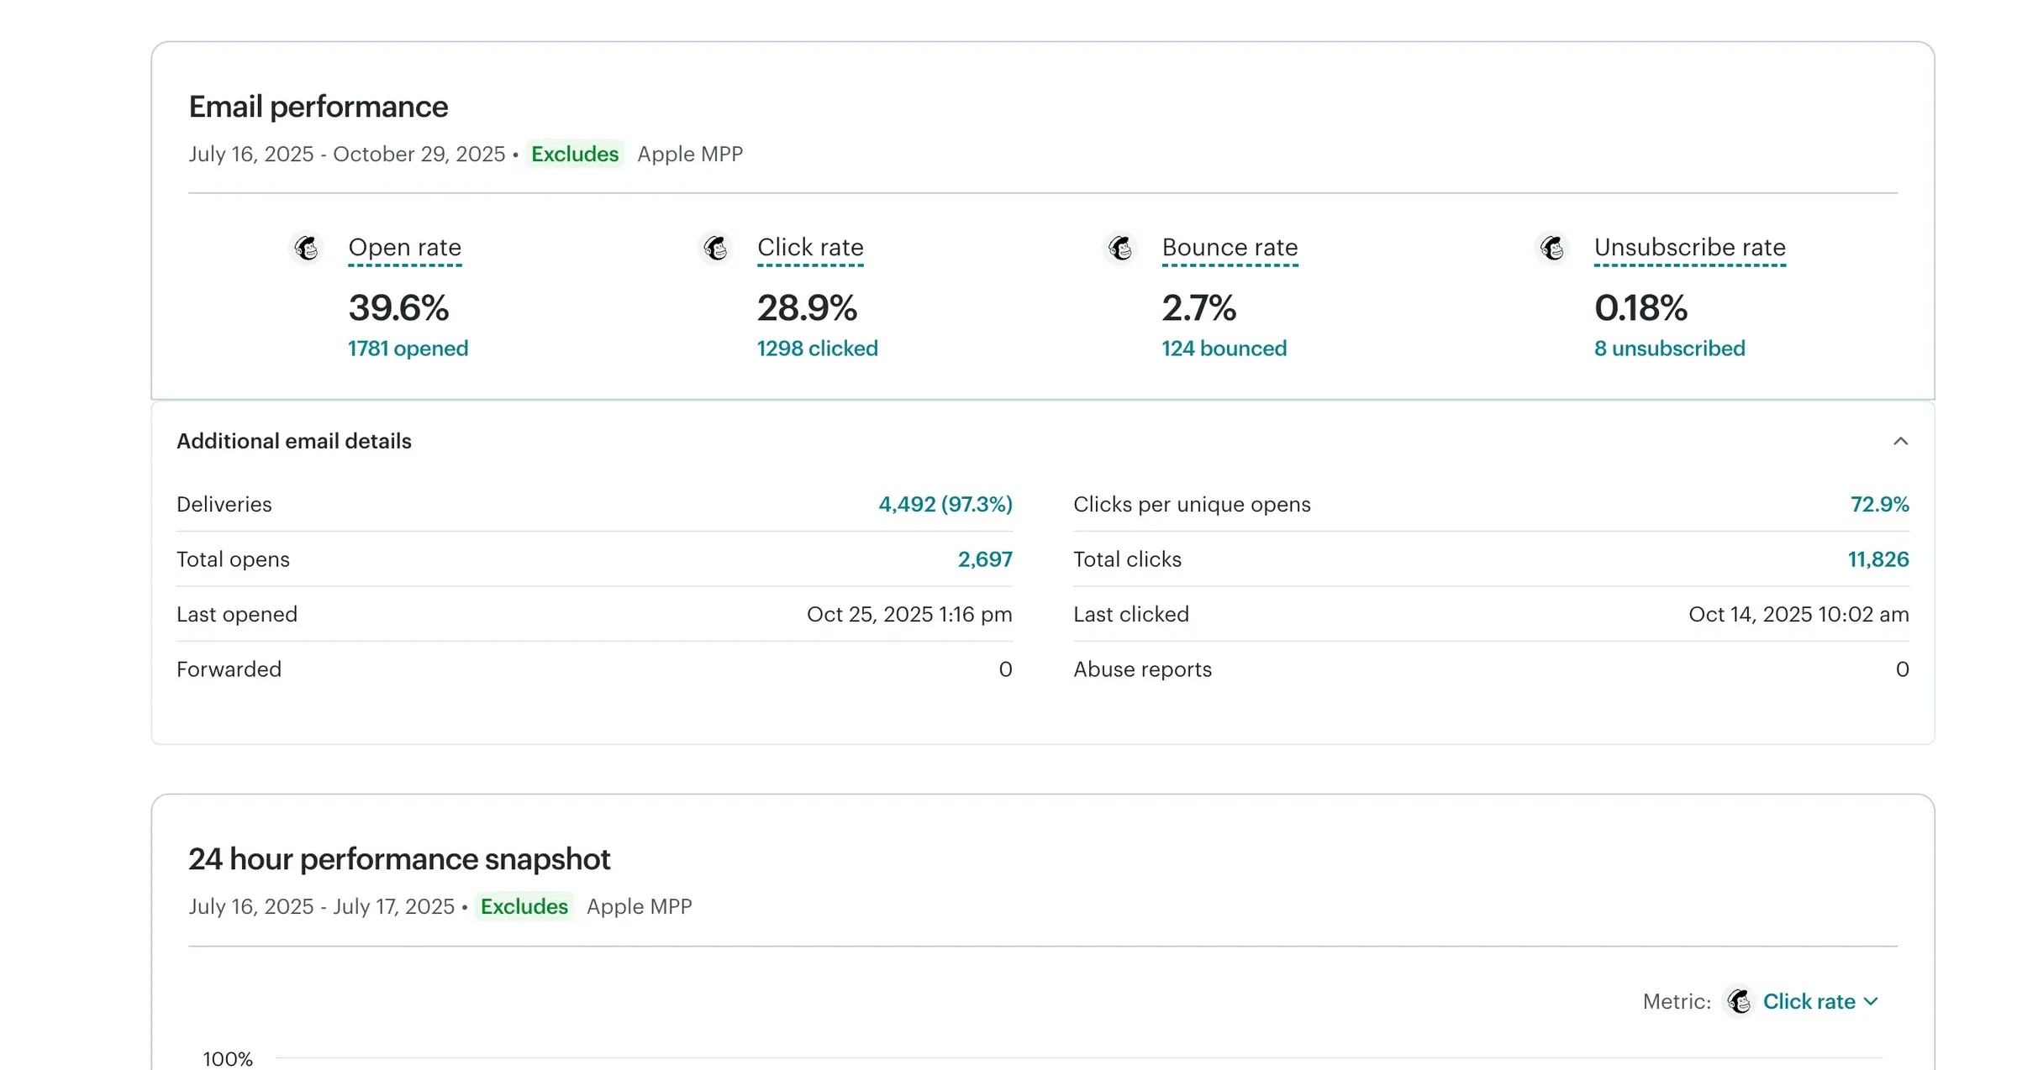Select the Deliveries row label

point(224,504)
